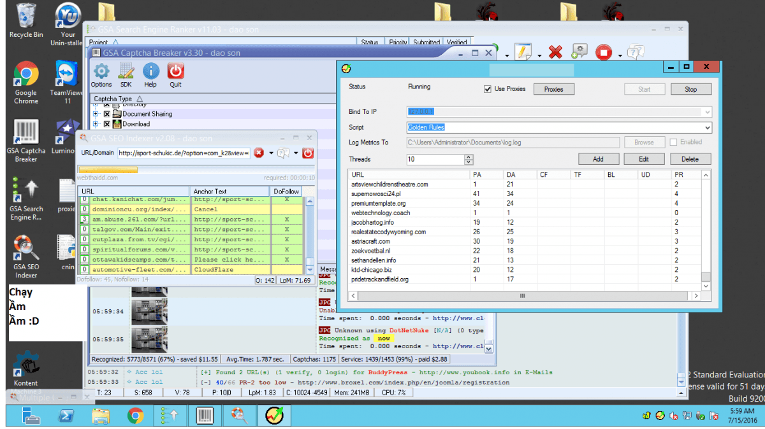
Task: Quit GSA Captcha Breaker with the power icon
Action: (175, 75)
